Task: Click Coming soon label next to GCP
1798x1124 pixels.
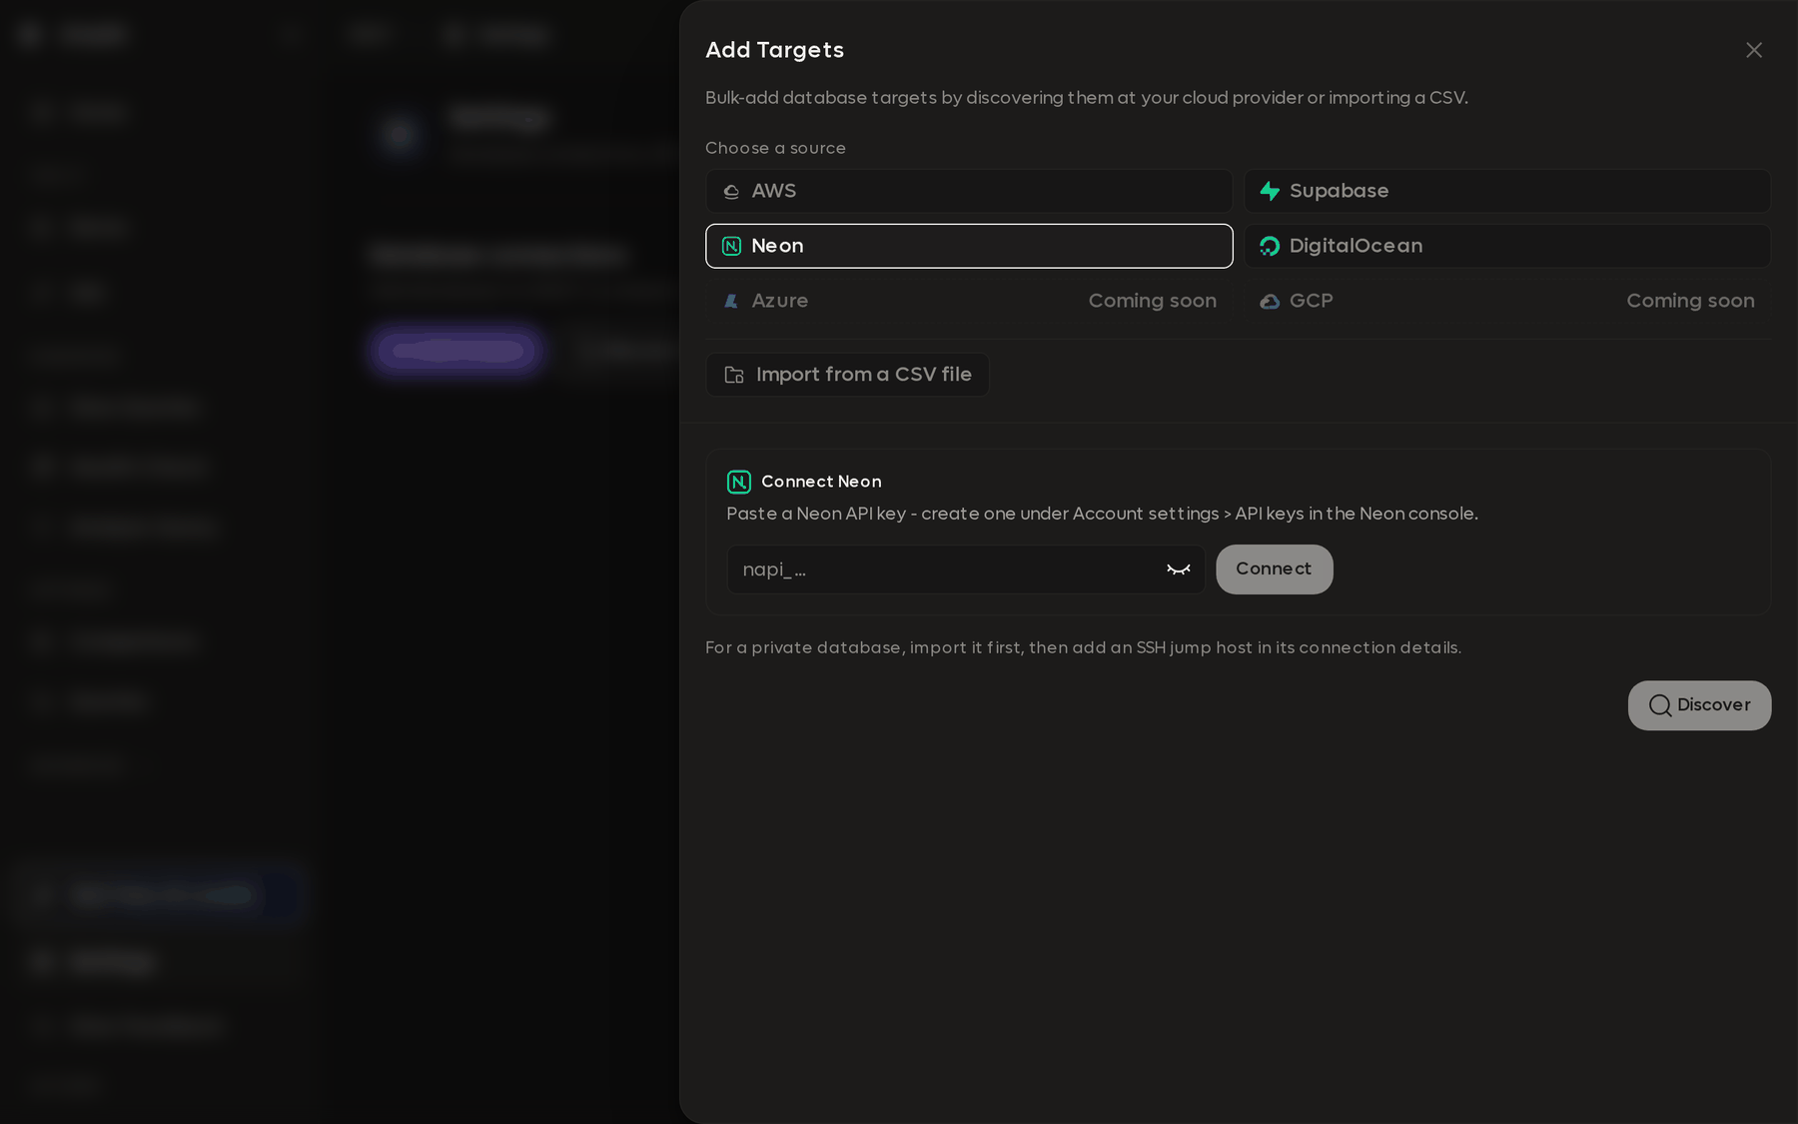Action: tap(1690, 301)
